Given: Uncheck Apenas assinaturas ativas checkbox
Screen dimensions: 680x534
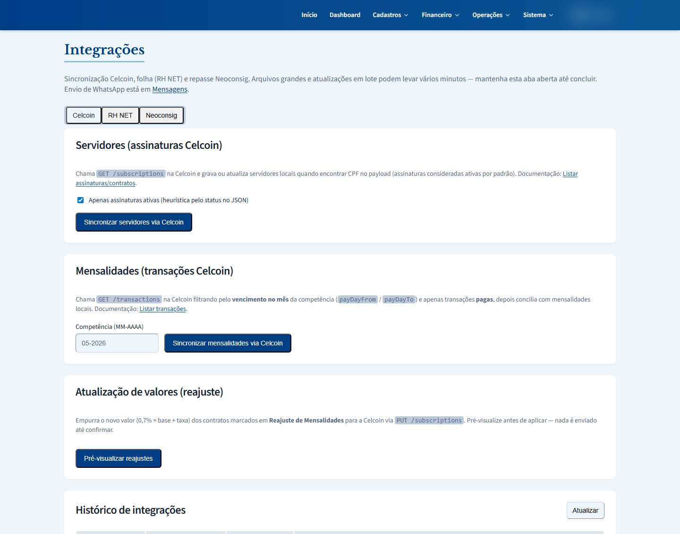Looking at the screenshot, I should coord(80,200).
